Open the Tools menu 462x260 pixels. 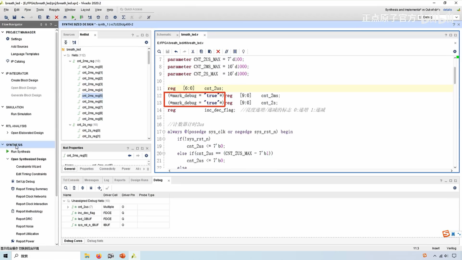[40, 10]
